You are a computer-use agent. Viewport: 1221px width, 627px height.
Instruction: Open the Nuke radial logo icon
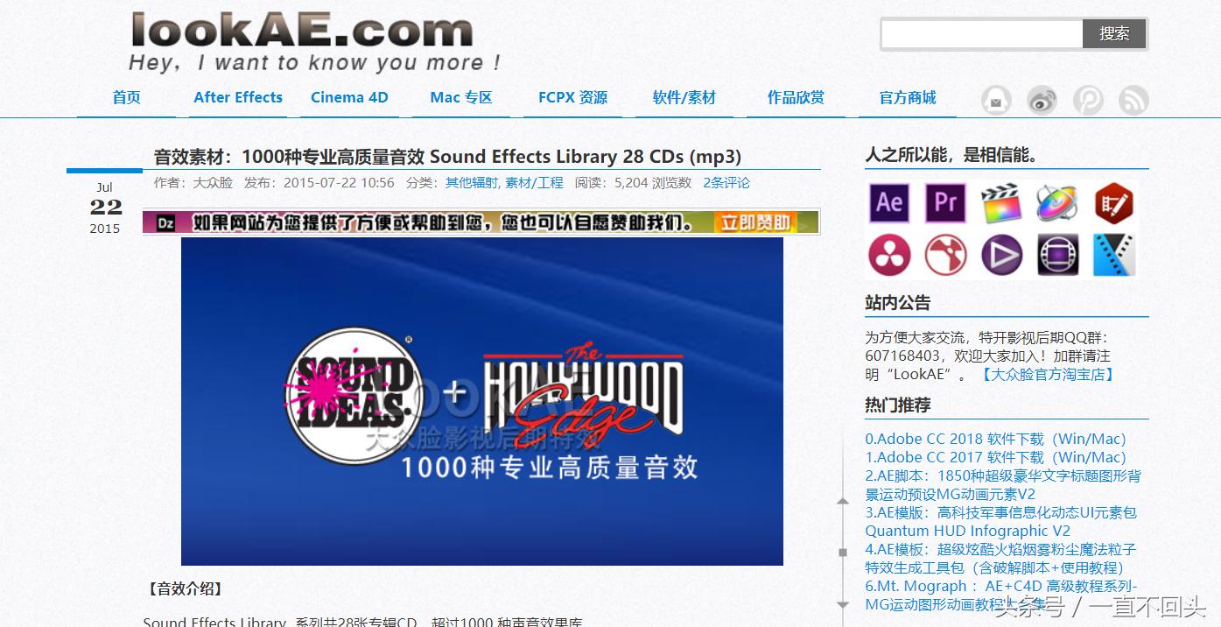(945, 256)
